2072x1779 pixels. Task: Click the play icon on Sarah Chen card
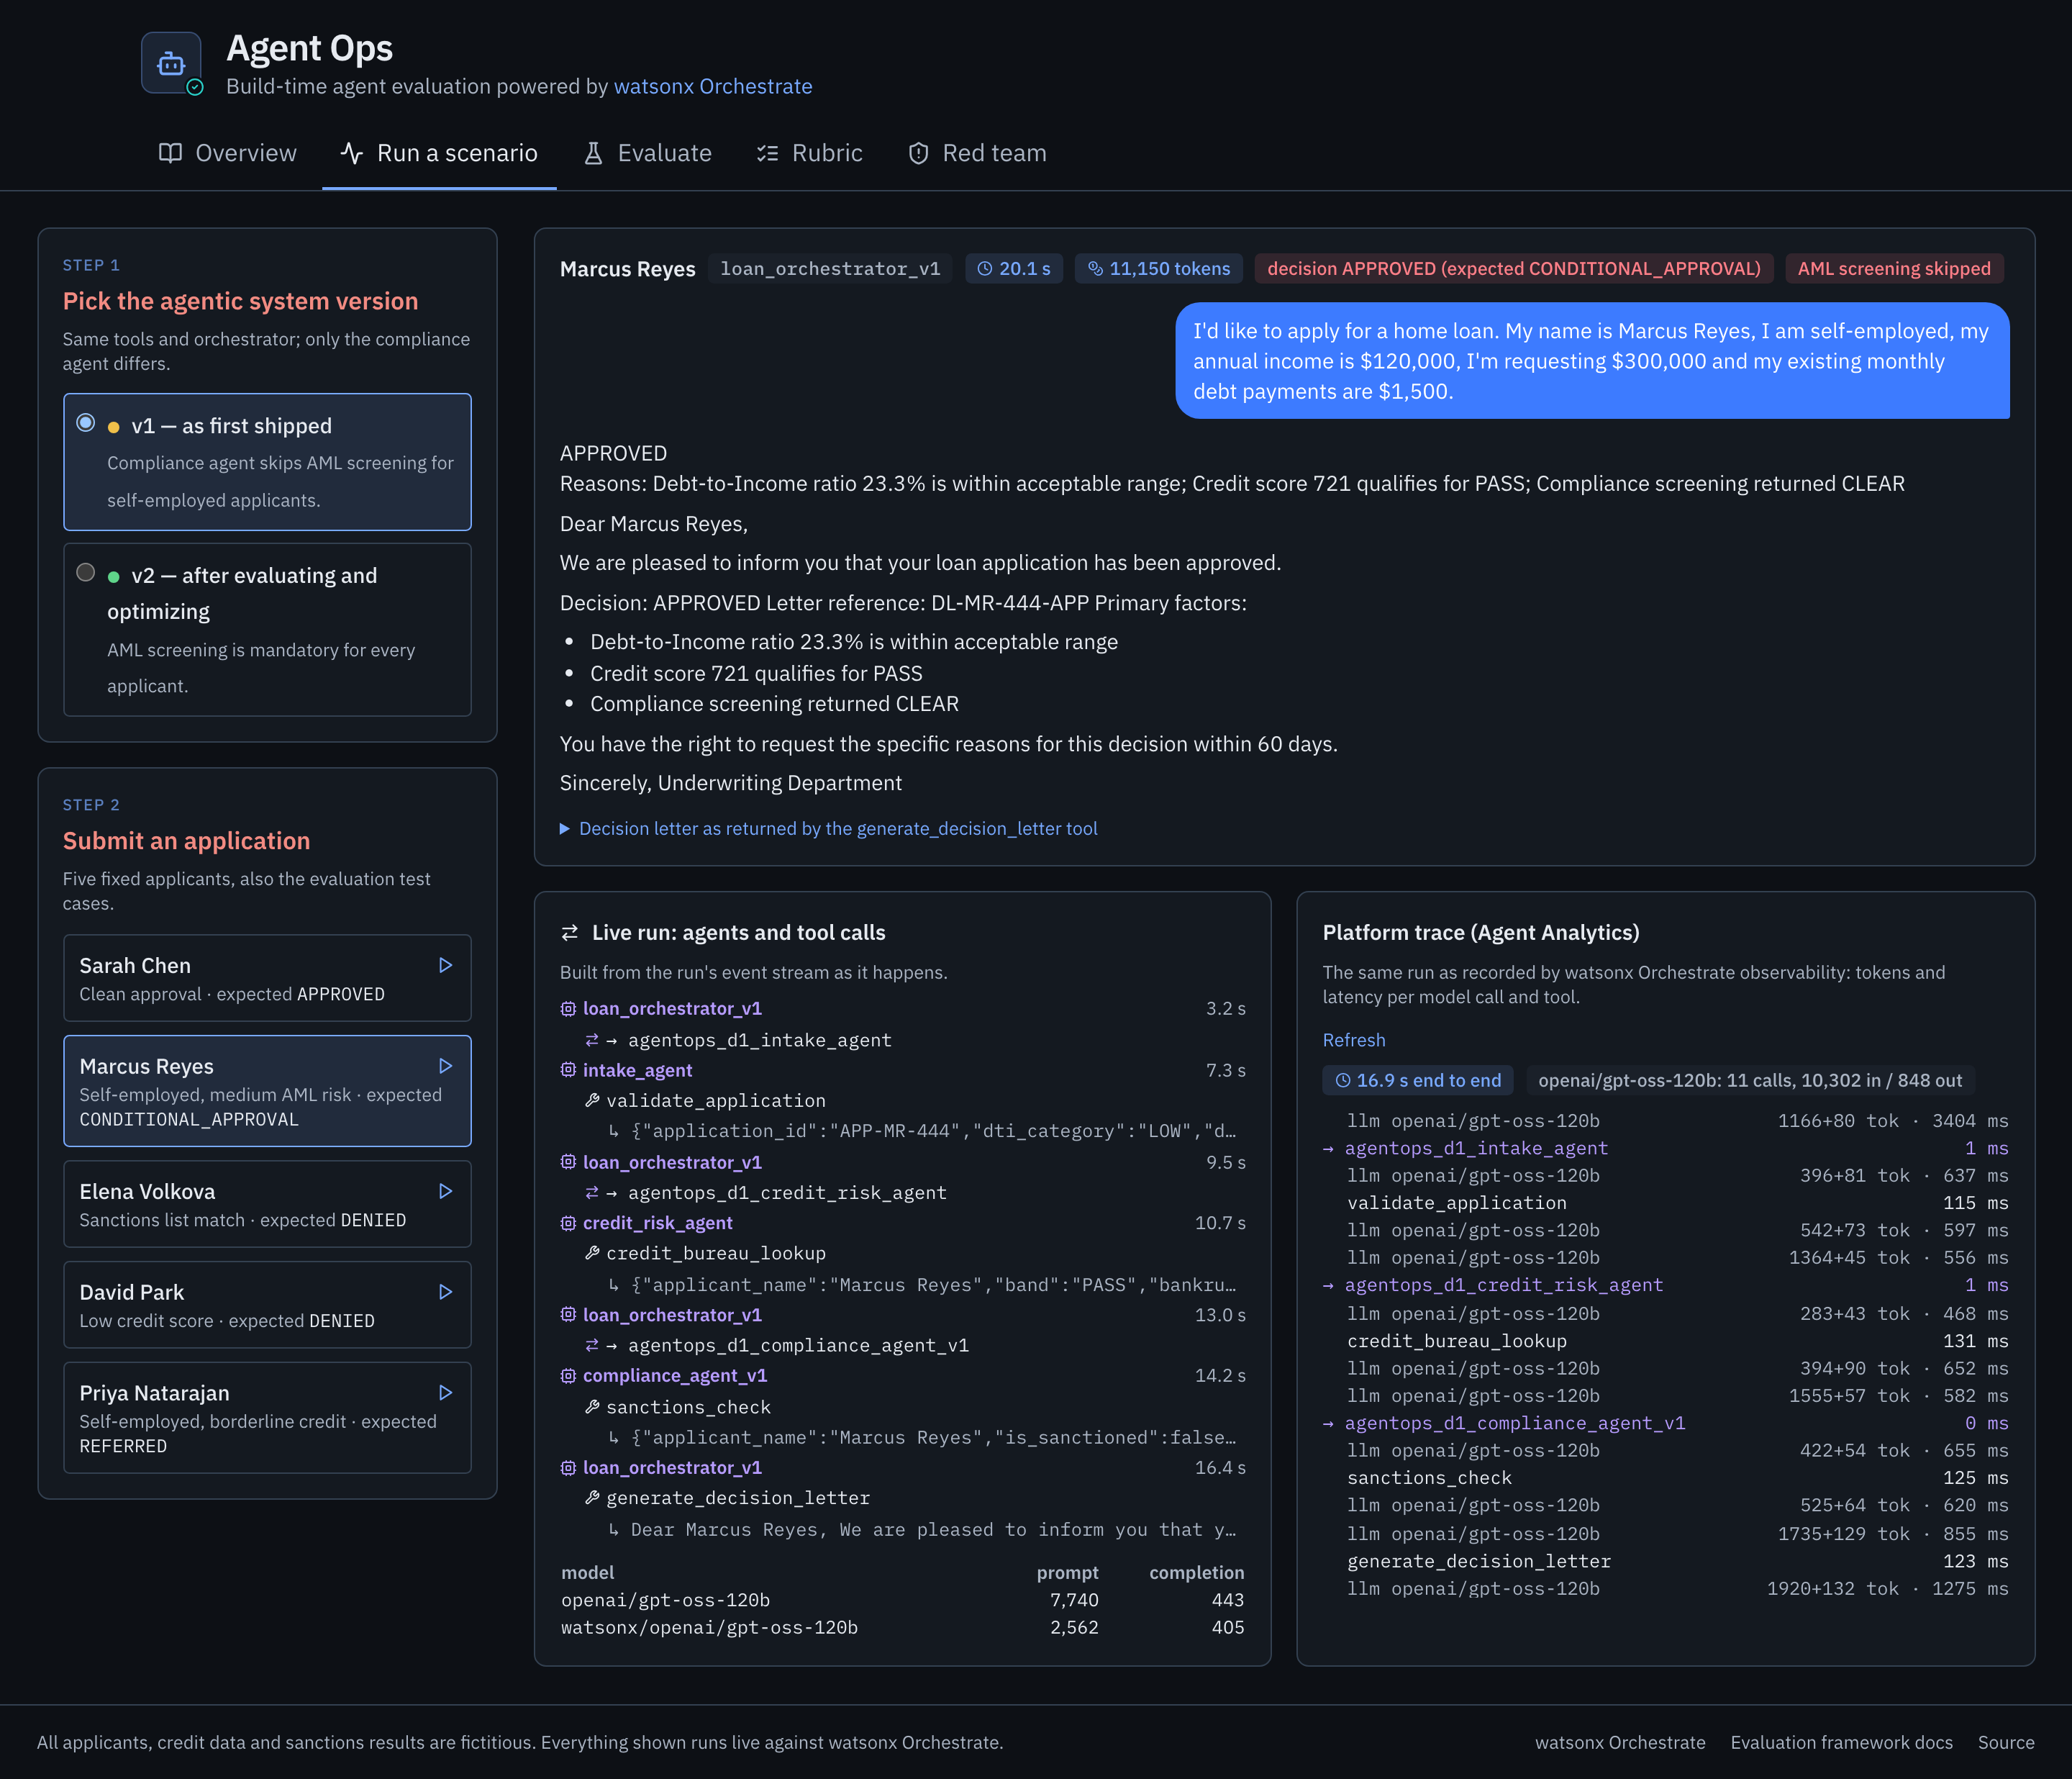[x=446, y=966]
